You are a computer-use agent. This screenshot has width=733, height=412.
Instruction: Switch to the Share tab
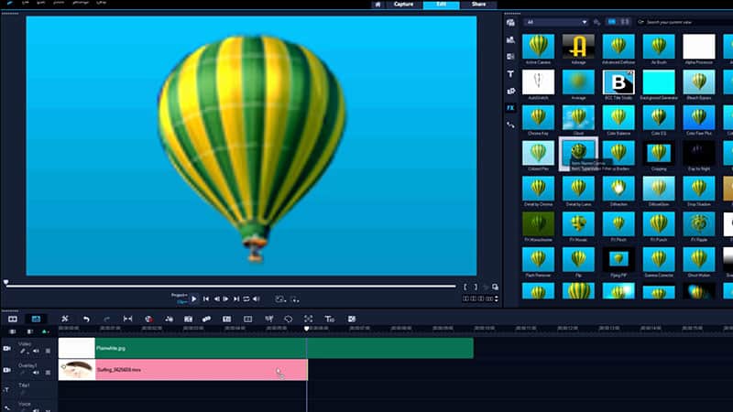[478, 5]
